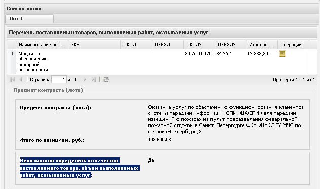Click the Проверки 1 - 1 из 1 text
This screenshot has width=320, height=189.
(x=294, y=80)
